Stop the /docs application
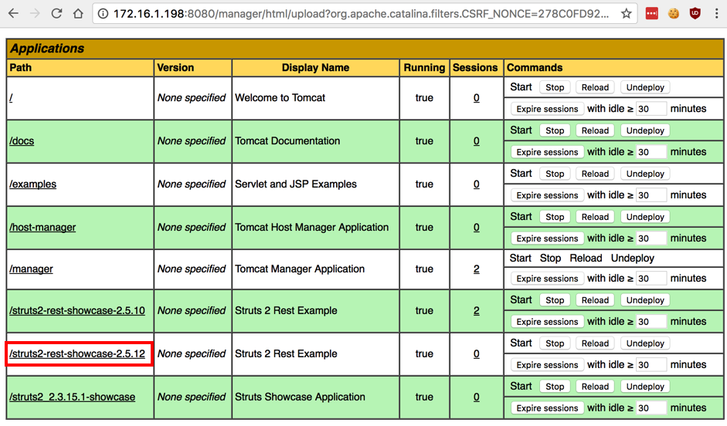 tap(555, 130)
